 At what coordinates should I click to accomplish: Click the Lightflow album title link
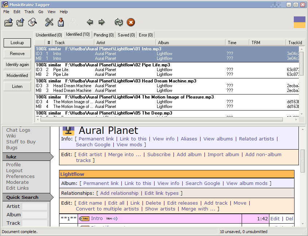point(72,174)
